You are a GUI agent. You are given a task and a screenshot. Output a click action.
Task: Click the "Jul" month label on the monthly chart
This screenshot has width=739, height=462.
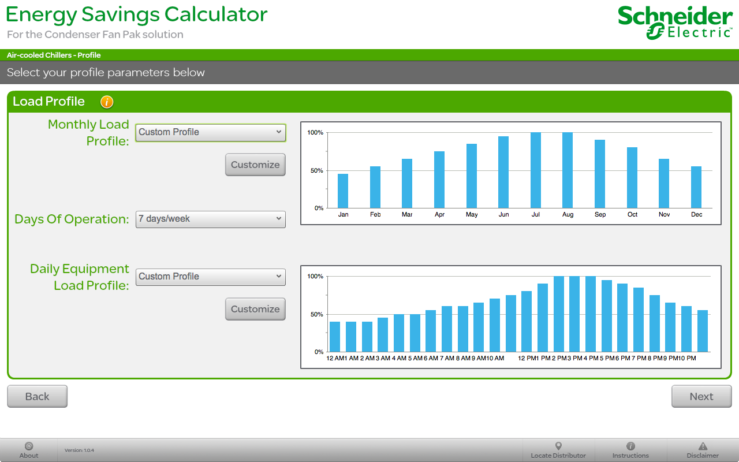point(536,215)
